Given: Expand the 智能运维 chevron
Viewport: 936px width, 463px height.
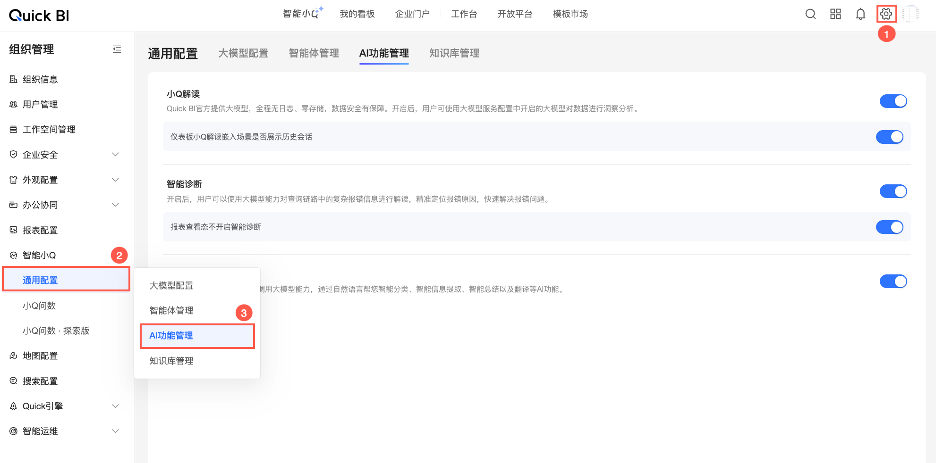Looking at the screenshot, I should click(x=115, y=431).
